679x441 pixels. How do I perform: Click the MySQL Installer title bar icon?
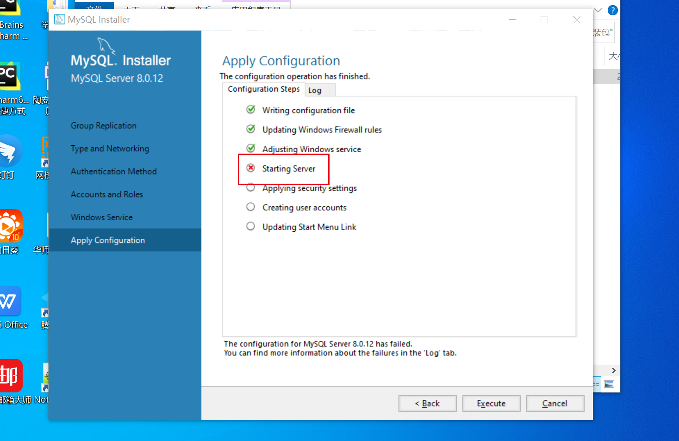[x=60, y=19]
